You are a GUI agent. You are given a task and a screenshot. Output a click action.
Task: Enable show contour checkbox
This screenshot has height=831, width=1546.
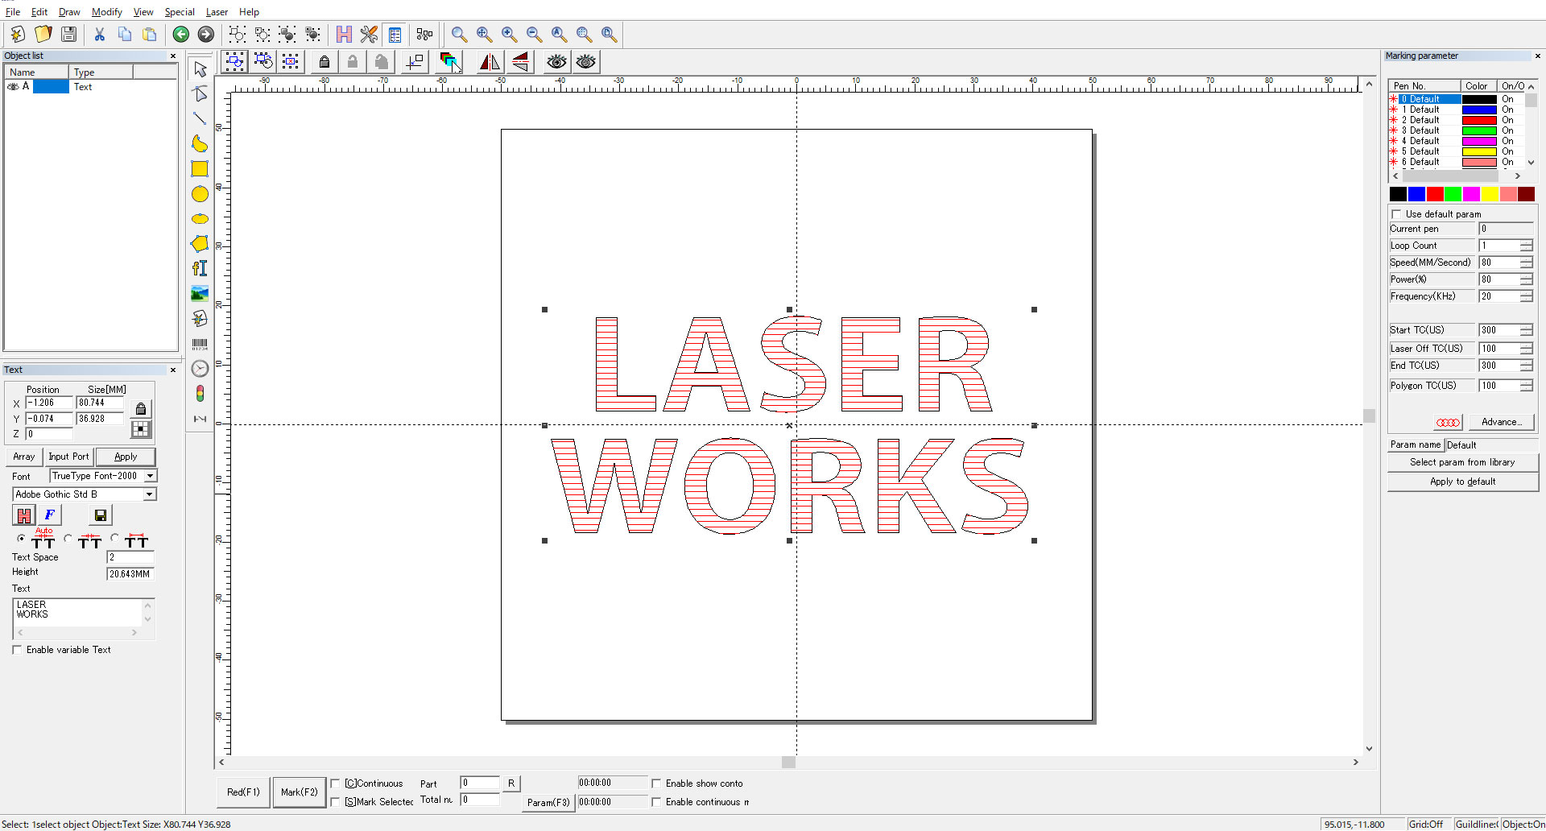[x=656, y=783]
